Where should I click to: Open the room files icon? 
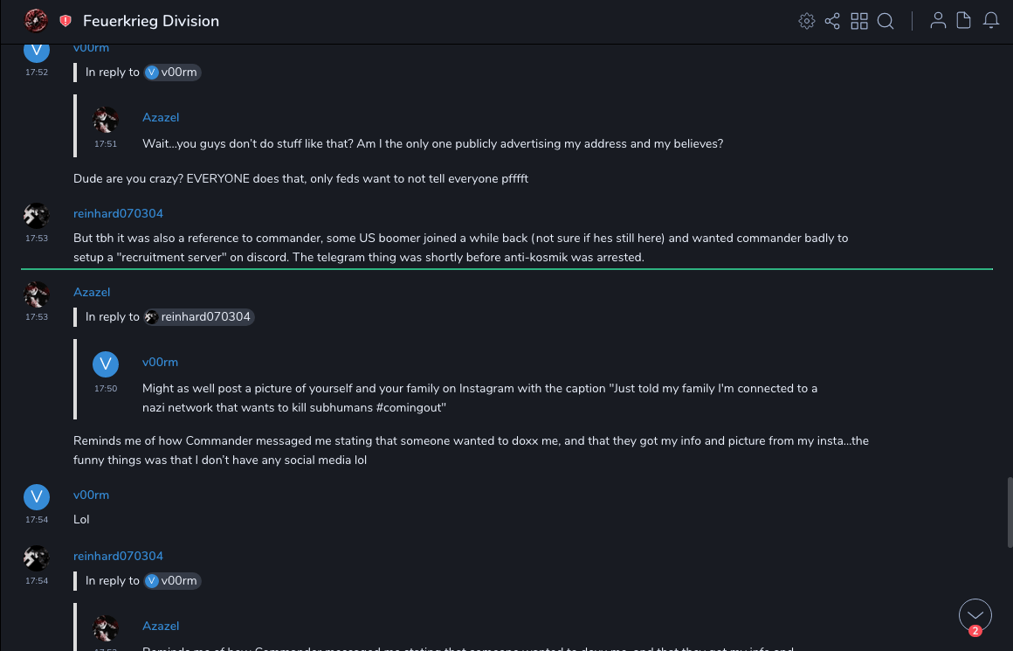pyautogui.click(x=964, y=21)
